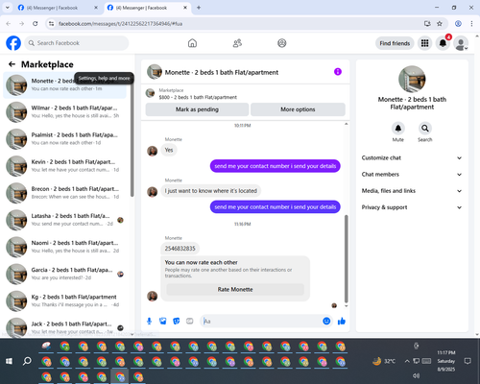The width and height of the screenshot is (480, 384).
Task: Open the Naomi conversation
Action: [x=65, y=247]
